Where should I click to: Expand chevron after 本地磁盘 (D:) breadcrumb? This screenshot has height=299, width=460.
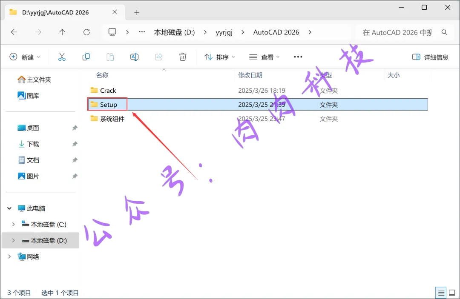tap(205, 32)
